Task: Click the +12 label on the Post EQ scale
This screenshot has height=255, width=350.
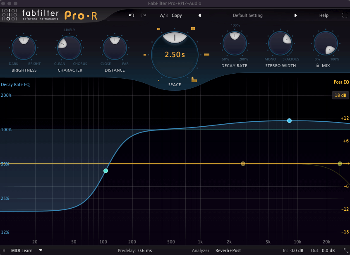Action: (x=345, y=118)
